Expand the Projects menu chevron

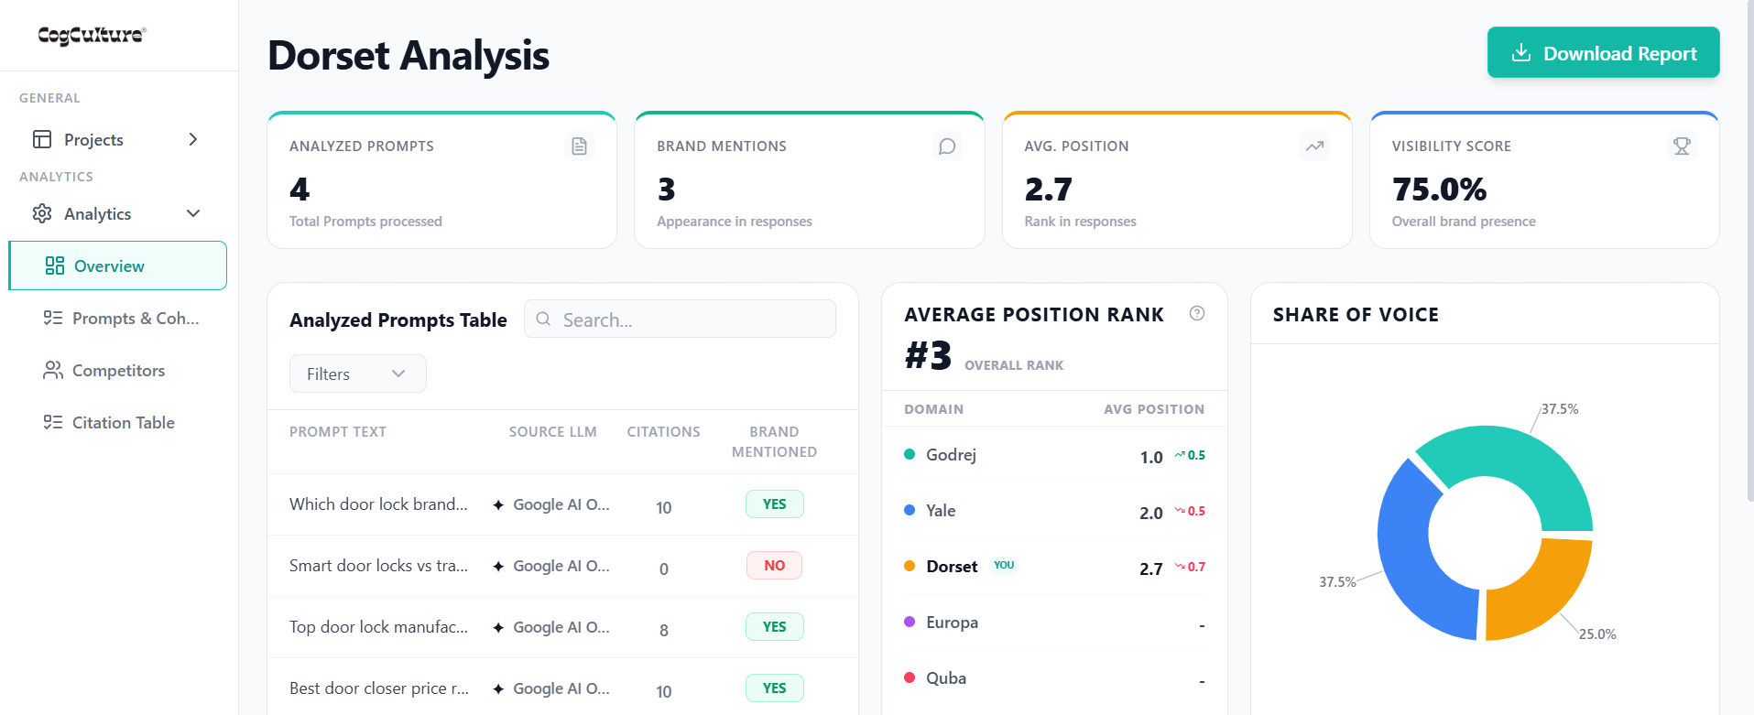[x=192, y=139]
